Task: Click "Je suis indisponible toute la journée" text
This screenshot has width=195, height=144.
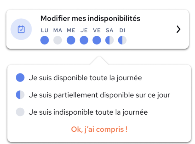Action: pos(88,112)
